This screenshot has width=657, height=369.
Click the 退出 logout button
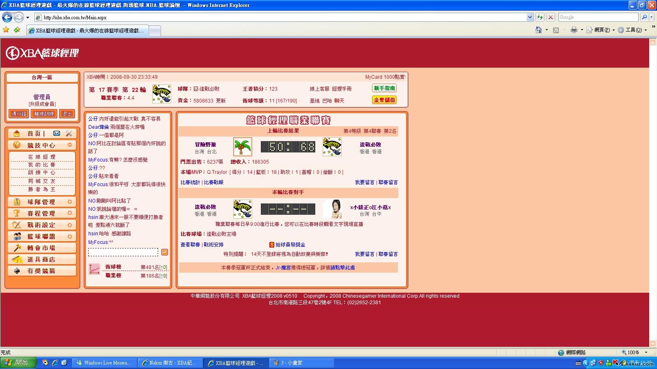coord(67,114)
